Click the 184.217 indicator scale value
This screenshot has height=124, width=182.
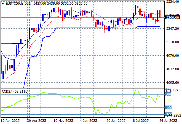click(172, 91)
